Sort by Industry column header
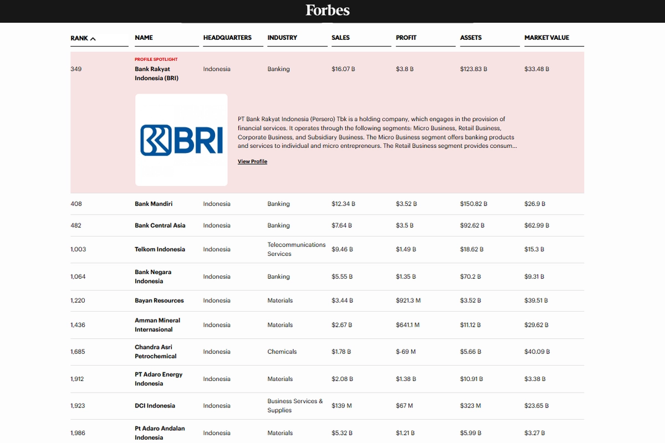This screenshot has height=443, width=665. [x=282, y=38]
